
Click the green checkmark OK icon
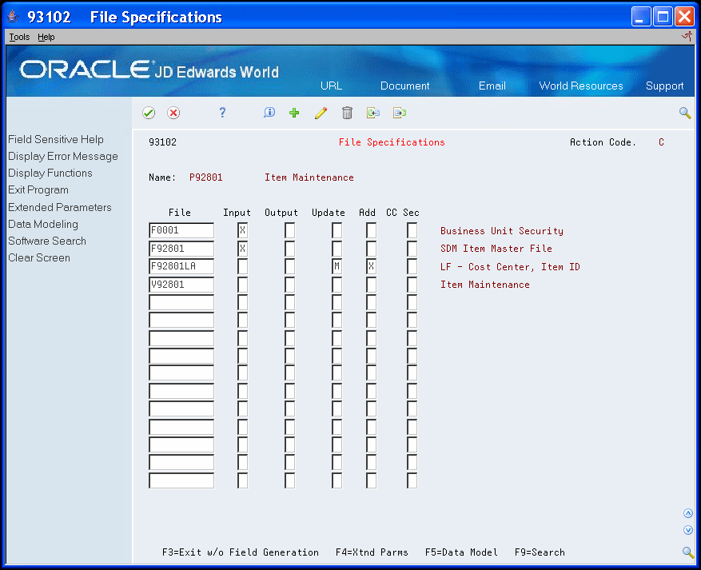(x=149, y=113)
